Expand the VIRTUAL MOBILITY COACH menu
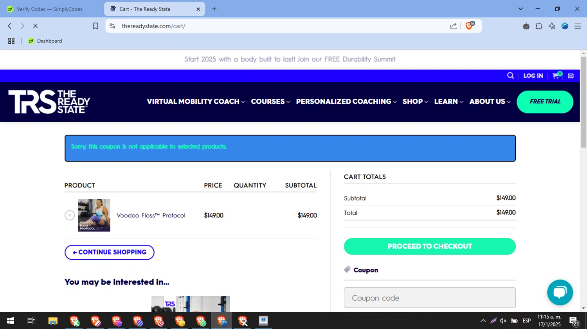Screen dimensions: 587x329 click(x=196, y=101)
